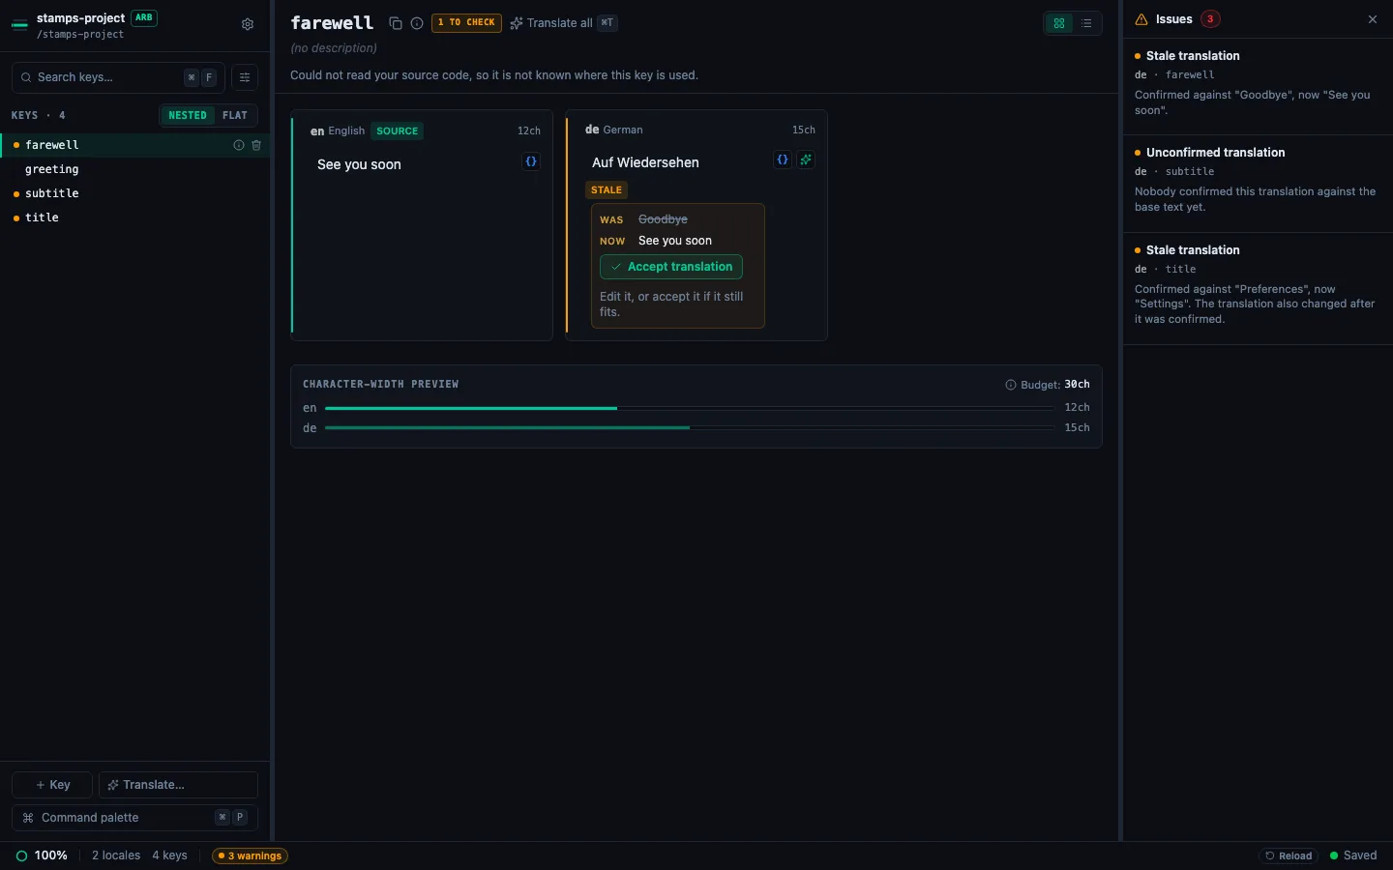Viewport: 1393px width, 870px height.
Task: Click the Reload button in status bar
Action: 1289,855
